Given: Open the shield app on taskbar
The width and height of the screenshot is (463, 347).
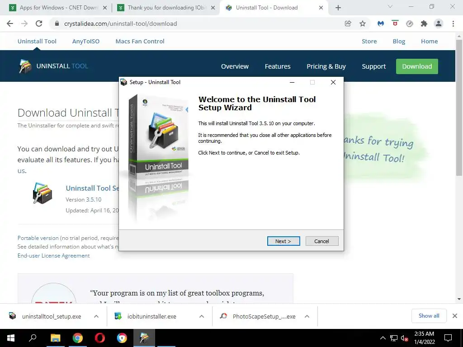Looking at the screenshot, I should point(122,338).
